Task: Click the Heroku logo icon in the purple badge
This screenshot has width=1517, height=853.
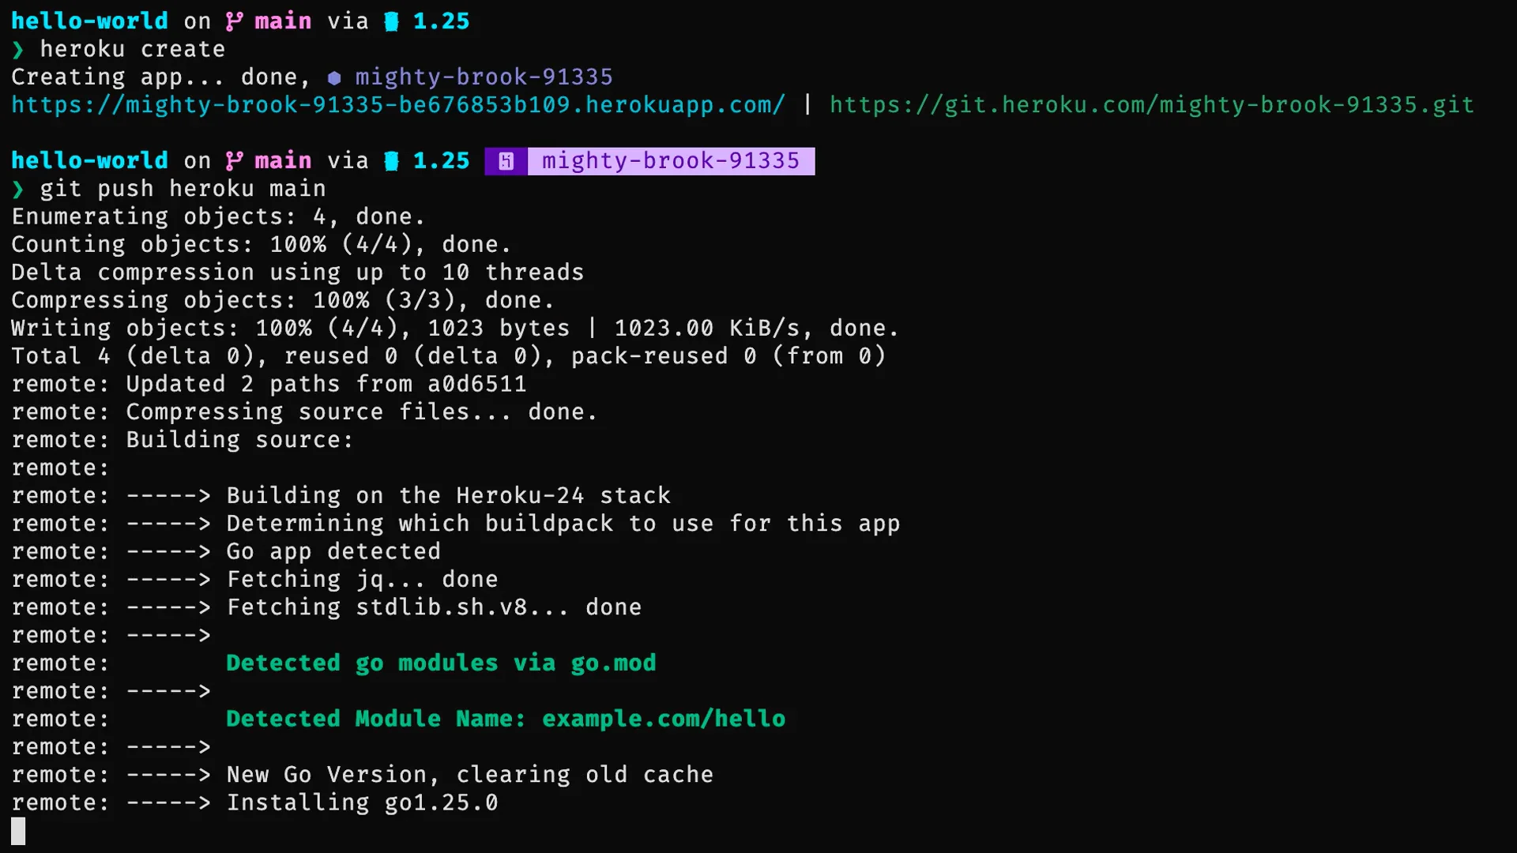Action: (x=506, y=161)
